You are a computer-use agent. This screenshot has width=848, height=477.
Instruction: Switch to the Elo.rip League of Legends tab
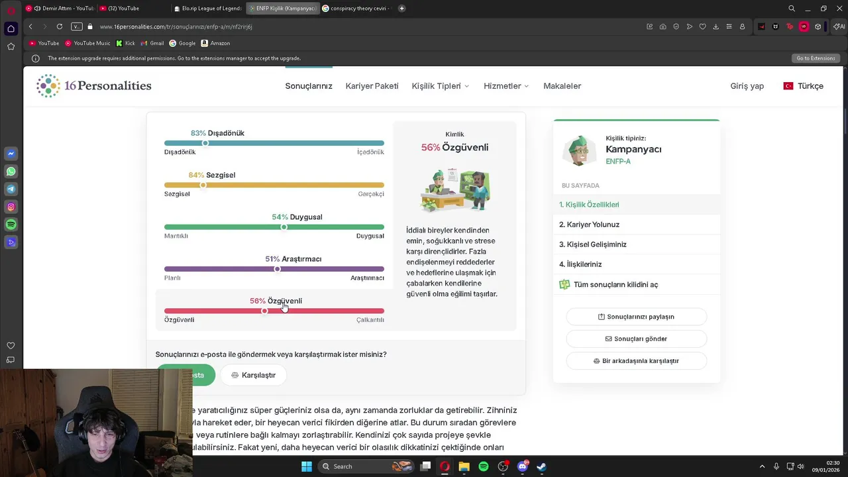[208, 9]
